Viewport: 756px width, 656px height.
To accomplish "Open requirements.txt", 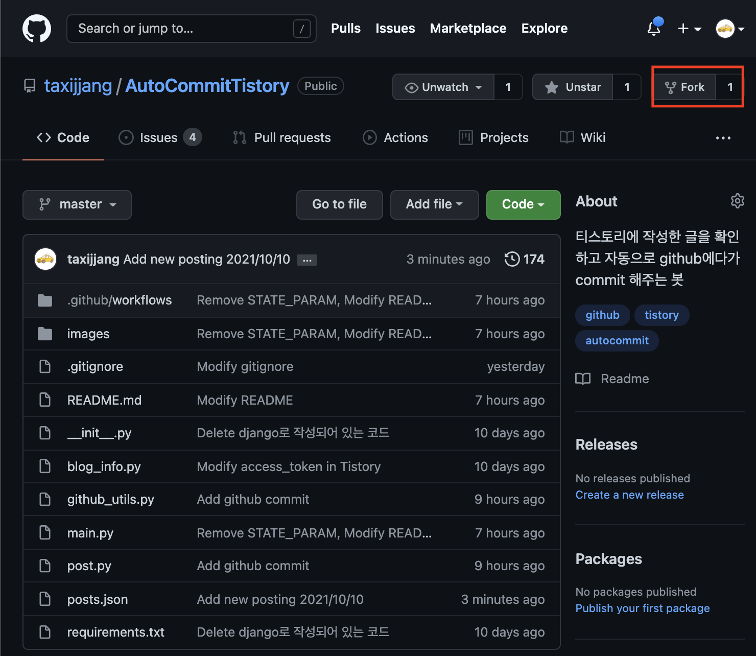I will [116, 632].
